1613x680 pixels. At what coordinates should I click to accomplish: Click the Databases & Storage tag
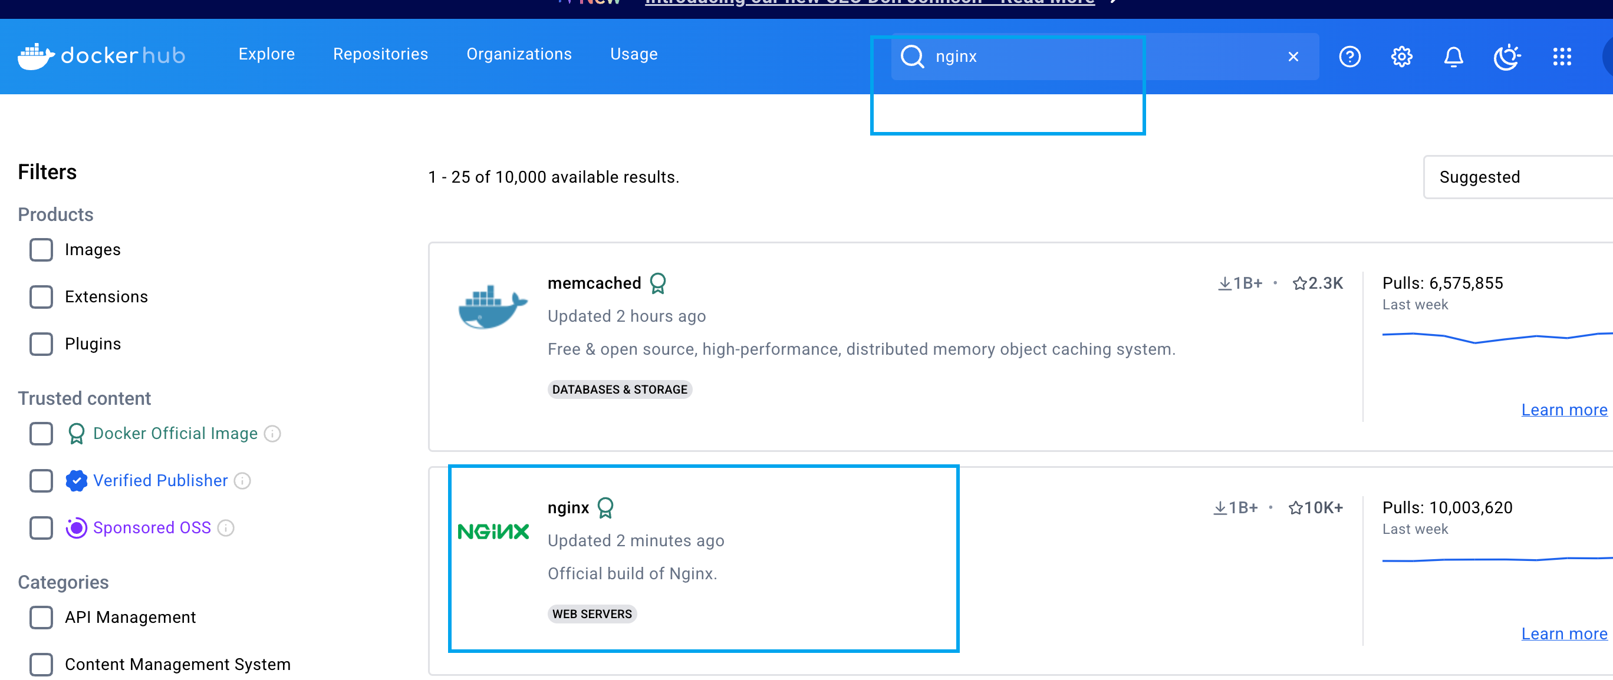click(619, 389)
